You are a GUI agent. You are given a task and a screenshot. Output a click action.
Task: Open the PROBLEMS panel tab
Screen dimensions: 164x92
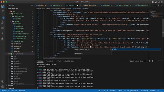coord(49,61)
